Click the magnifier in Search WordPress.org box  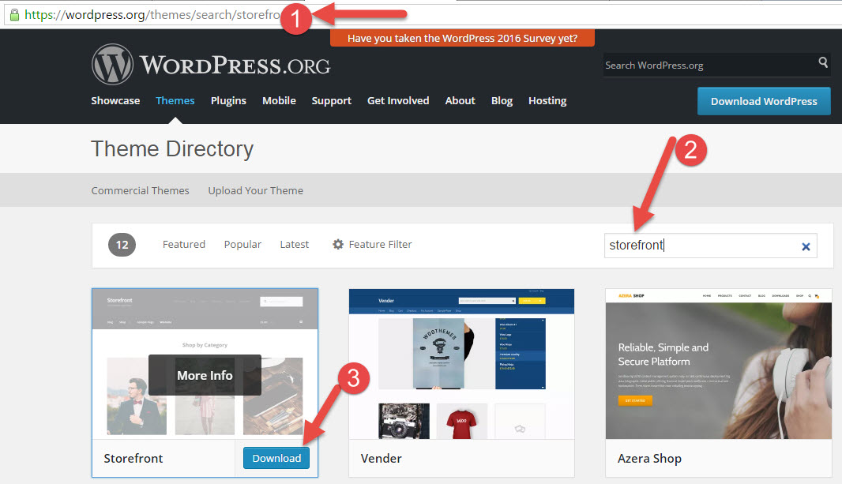tap(821, 65)
